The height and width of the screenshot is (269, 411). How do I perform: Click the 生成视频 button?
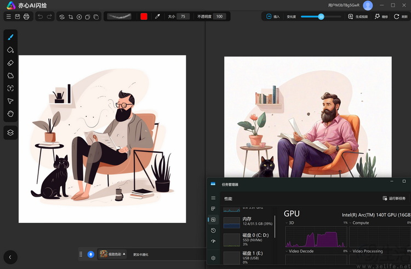tap(358, 16)
